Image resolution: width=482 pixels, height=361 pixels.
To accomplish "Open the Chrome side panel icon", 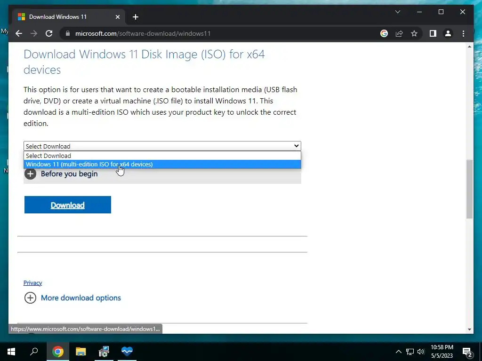I will (433, 33).
